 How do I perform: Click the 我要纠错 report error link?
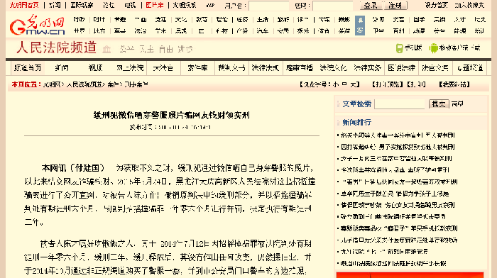coord(454,84)
